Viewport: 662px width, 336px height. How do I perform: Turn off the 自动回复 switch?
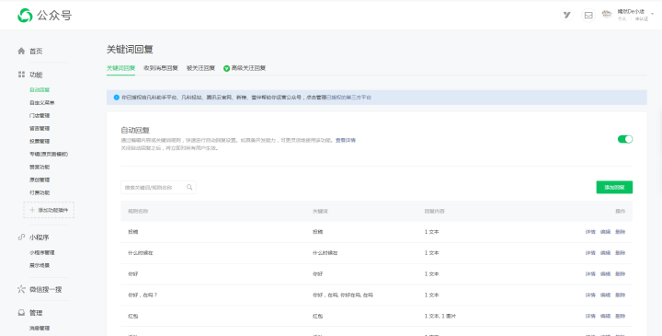pos(625,139)
